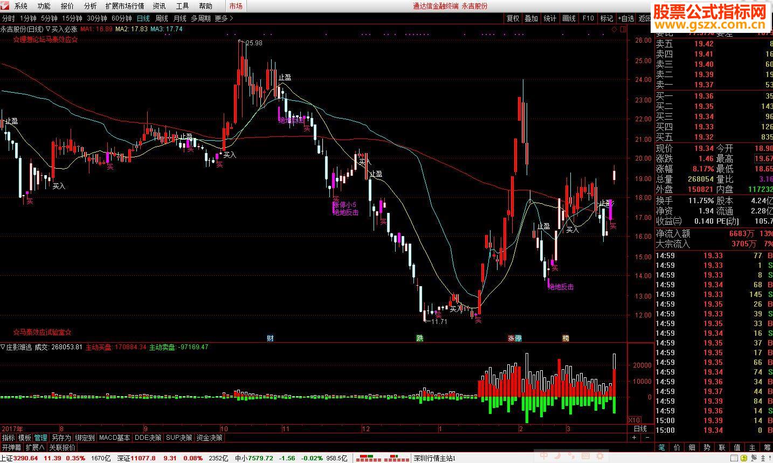Click the 统计 toolbar button
The width and height of the screenshot is (773, 463).
coord(550,18)
